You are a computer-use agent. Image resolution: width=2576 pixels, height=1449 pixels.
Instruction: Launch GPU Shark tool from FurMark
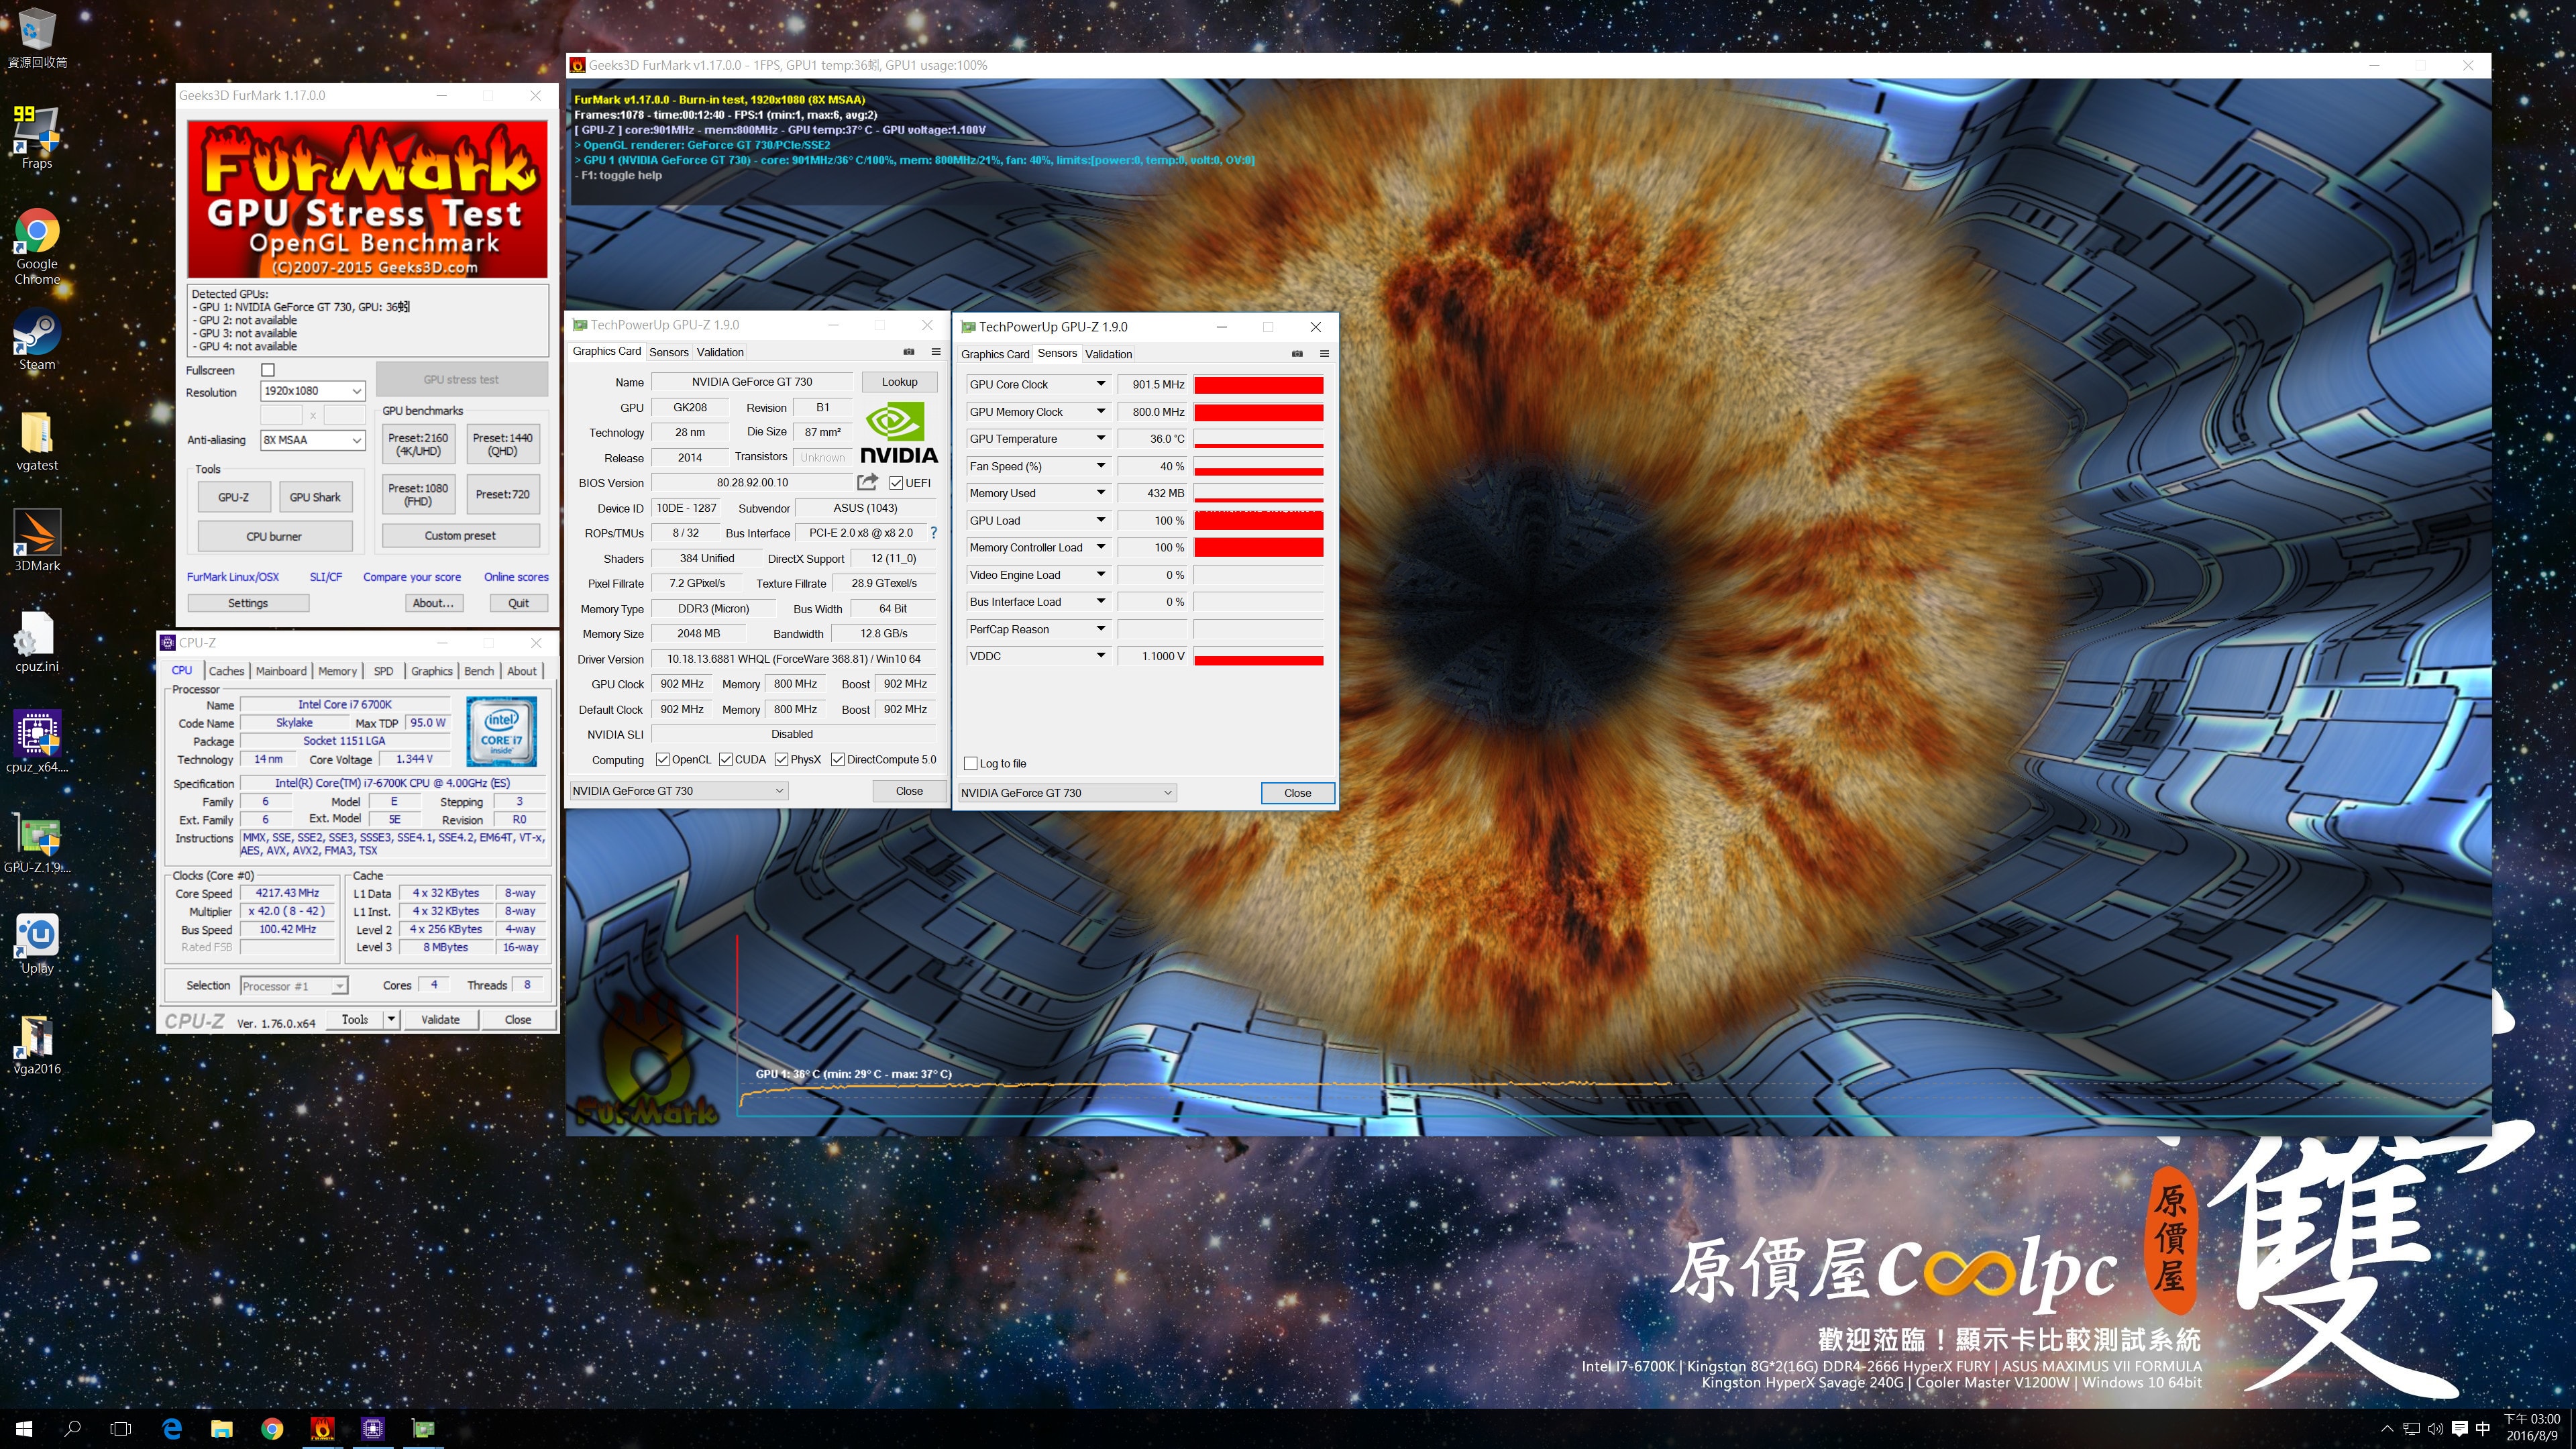(x=315, y=497)
